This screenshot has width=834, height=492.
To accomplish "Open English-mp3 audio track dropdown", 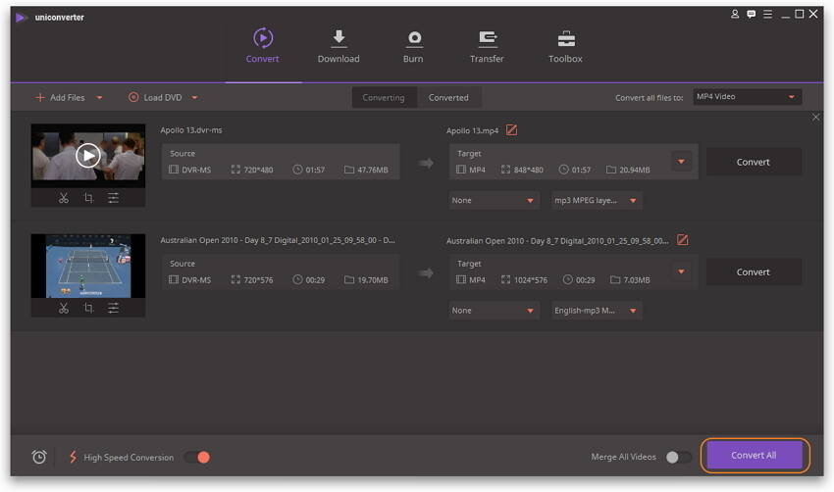I will (597, 311).
